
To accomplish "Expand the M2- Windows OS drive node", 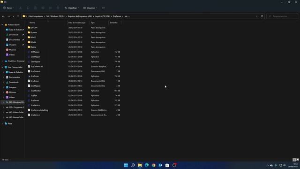I will point(3,102).
